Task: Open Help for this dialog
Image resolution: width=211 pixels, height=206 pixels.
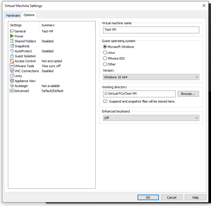Action: tap(195, 198)
